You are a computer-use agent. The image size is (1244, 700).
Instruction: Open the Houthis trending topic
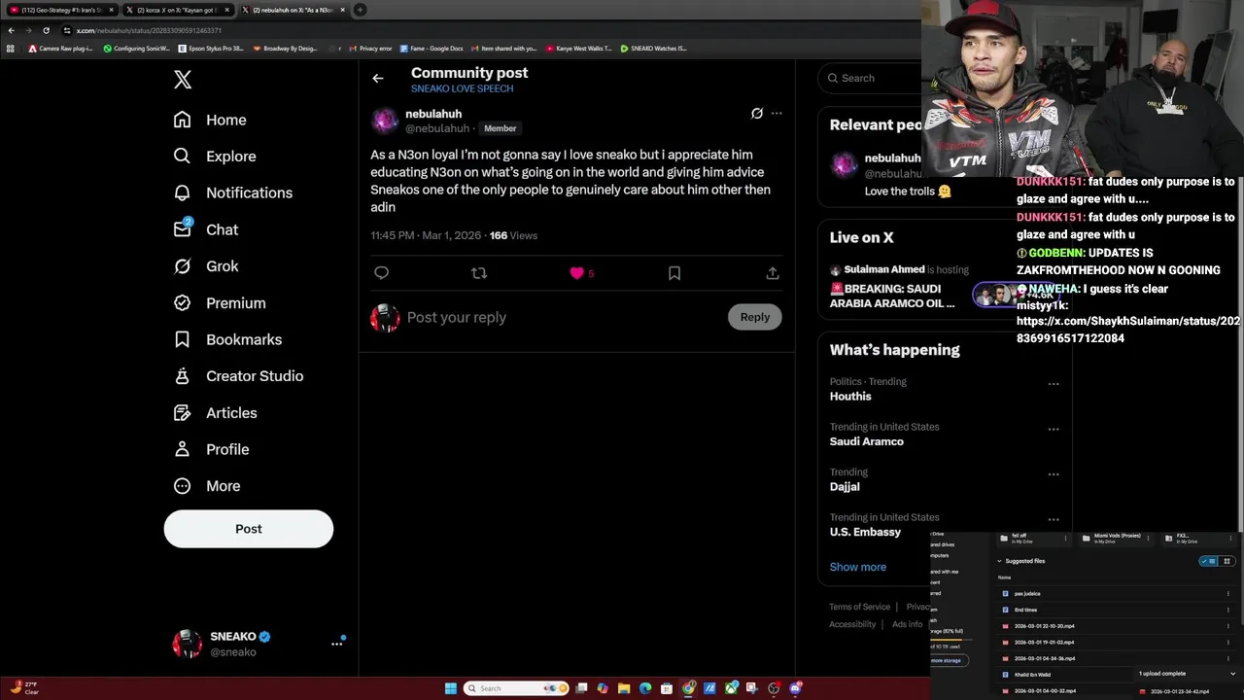point(850,397)
